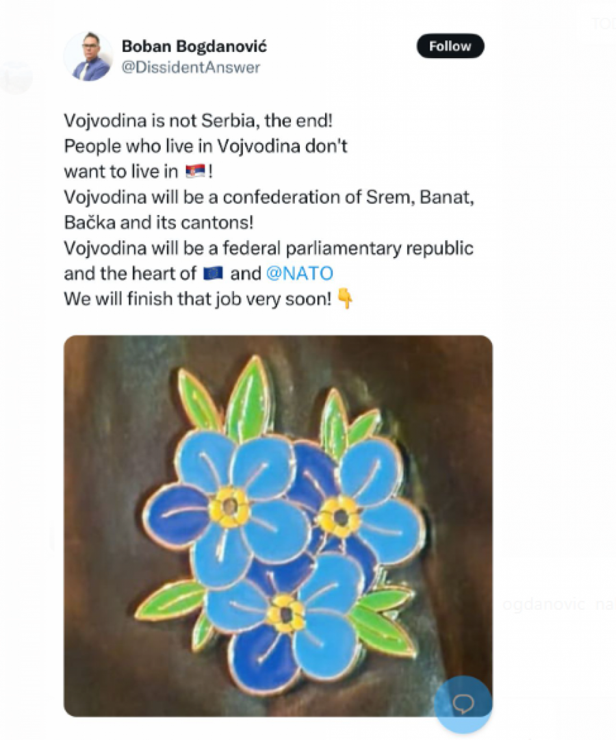The width and height of the screenshot is (616, 740).
Task: Open the blue chat bubble button
Action: coord(464,704)
